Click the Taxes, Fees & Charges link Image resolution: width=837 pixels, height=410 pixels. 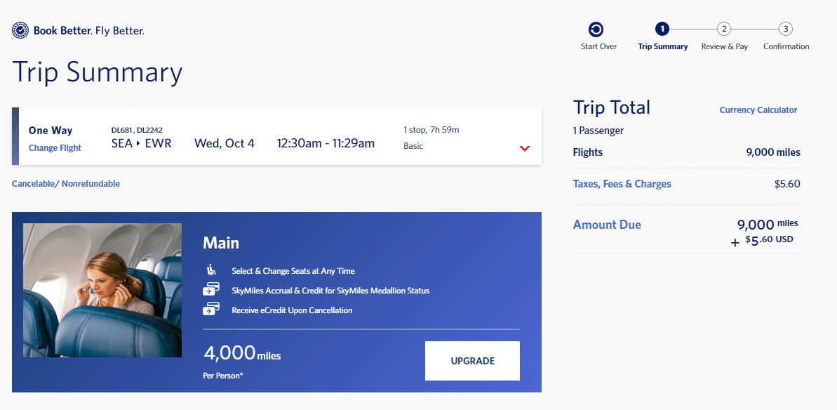[622, 184]
